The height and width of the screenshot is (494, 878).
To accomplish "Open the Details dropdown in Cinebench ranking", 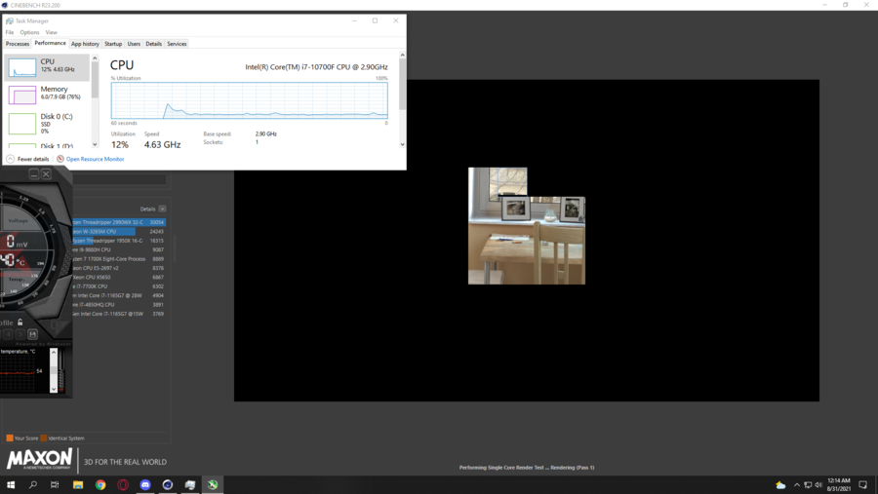I will coord(162,209).
